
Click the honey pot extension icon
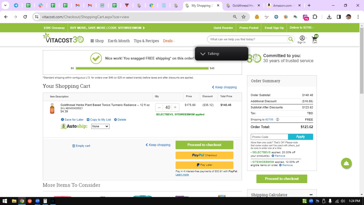click(257, 17)
